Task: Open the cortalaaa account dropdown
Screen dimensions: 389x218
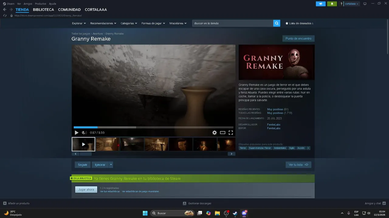Action: pos(352,4)
